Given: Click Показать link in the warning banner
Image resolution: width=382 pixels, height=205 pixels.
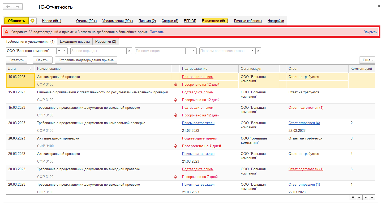Looking at the screenshot, I should coord(157,32).
